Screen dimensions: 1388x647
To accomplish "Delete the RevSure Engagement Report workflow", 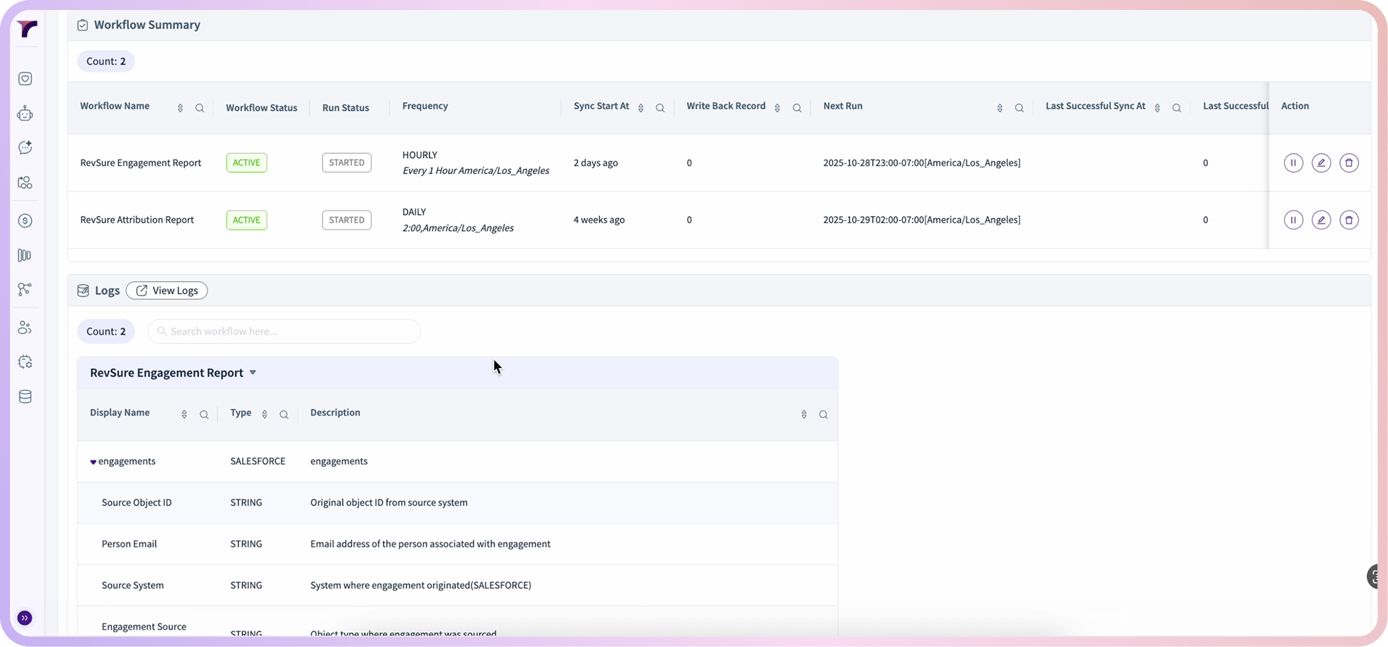I will pos(1349,163).
